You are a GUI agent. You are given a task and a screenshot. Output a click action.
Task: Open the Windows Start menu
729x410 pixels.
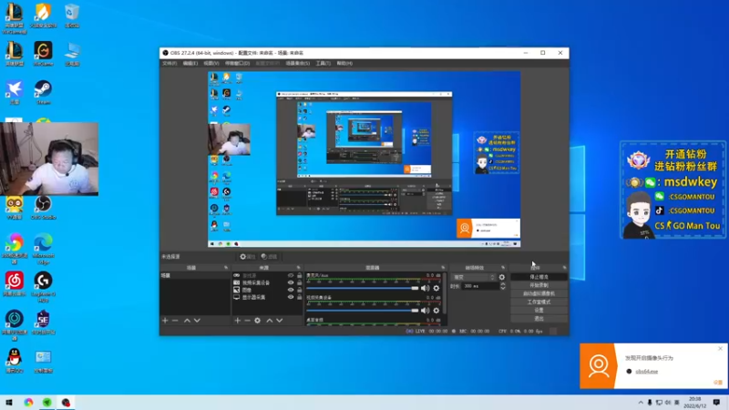[x=9, y=403]
